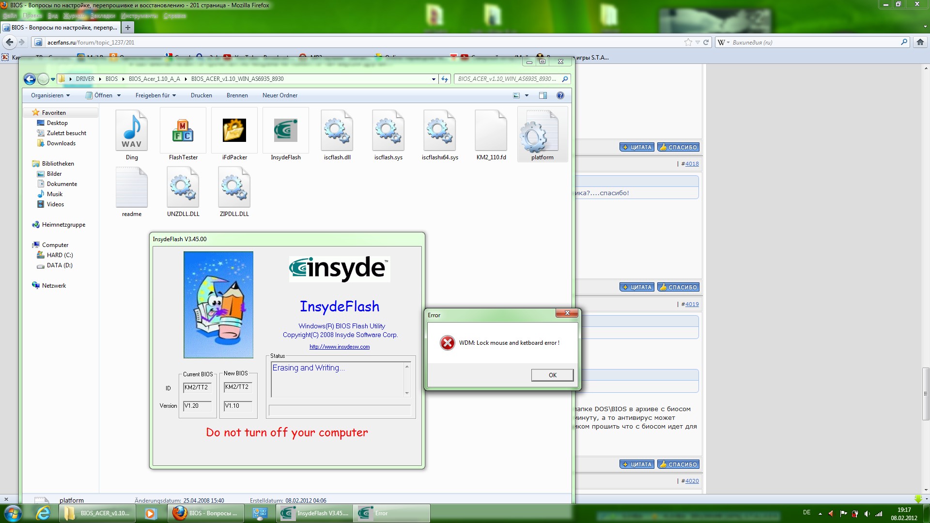The width and height of the screenshot is (930, 523).
Task: Click the Firefox page vertical scrollbar
Action: 926,393
